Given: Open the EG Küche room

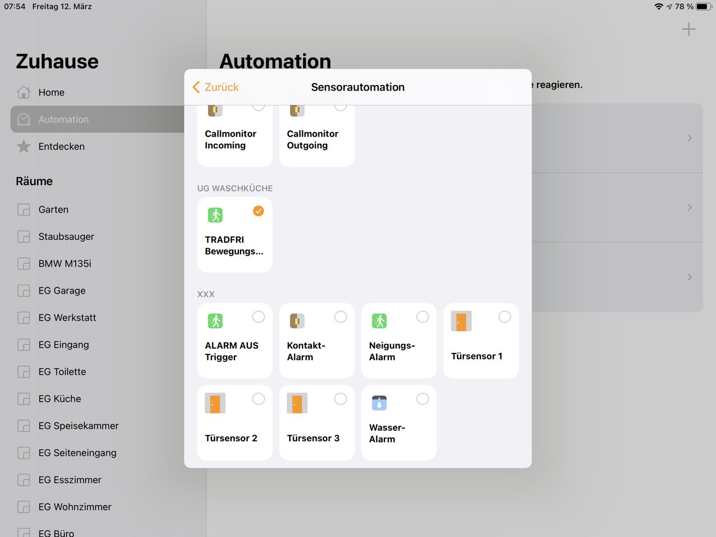Looking at the screenshot, I should 59,399.
